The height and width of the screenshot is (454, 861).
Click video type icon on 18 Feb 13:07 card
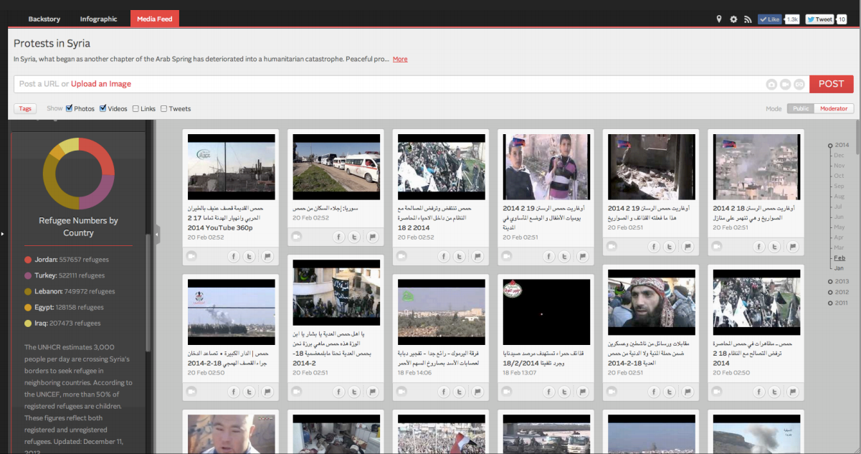point(507,392)
